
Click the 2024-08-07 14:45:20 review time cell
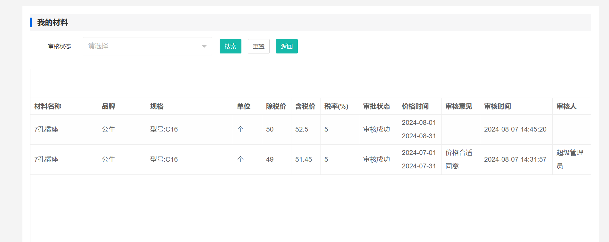point(515,129)
